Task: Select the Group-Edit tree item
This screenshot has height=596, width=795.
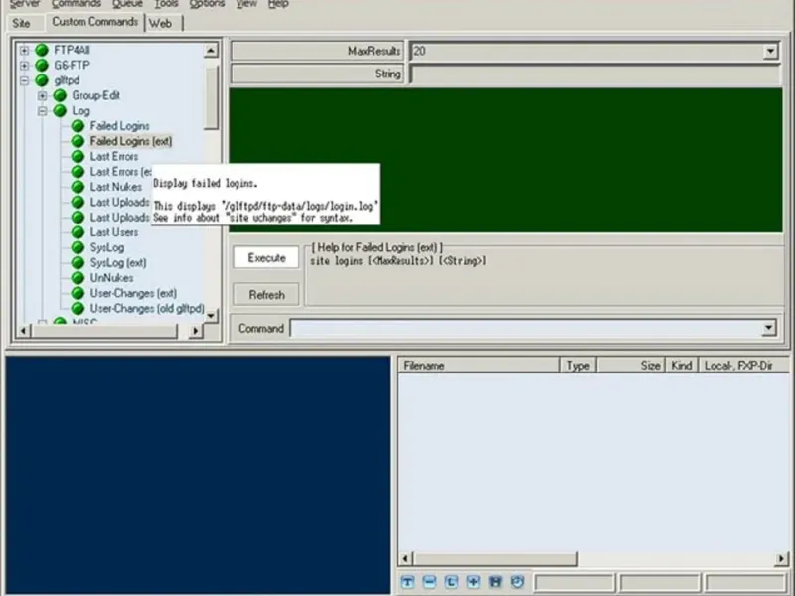Action: click(x=95, y=95)
